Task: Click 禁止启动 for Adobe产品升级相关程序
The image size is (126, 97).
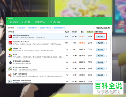Action: pyautogui.click(x=100, y=37)
